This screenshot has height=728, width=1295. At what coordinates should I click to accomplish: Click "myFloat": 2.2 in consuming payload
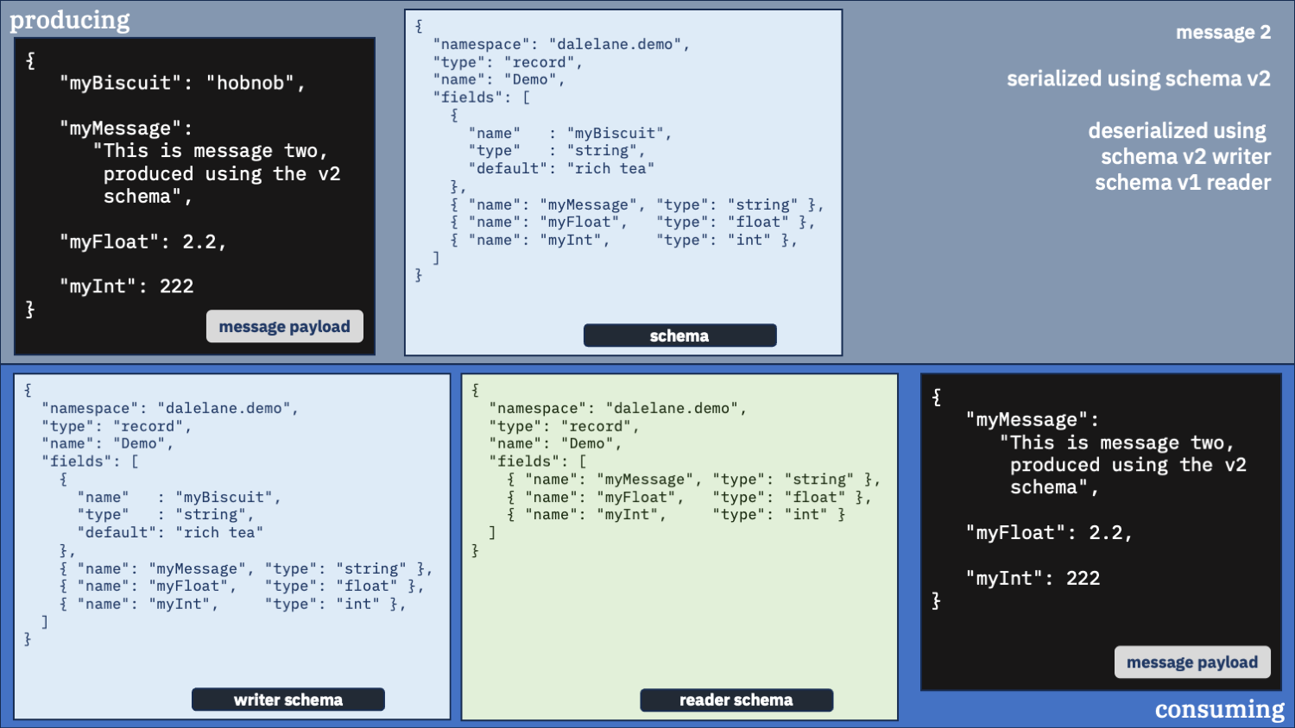(x=1048, y=533)
